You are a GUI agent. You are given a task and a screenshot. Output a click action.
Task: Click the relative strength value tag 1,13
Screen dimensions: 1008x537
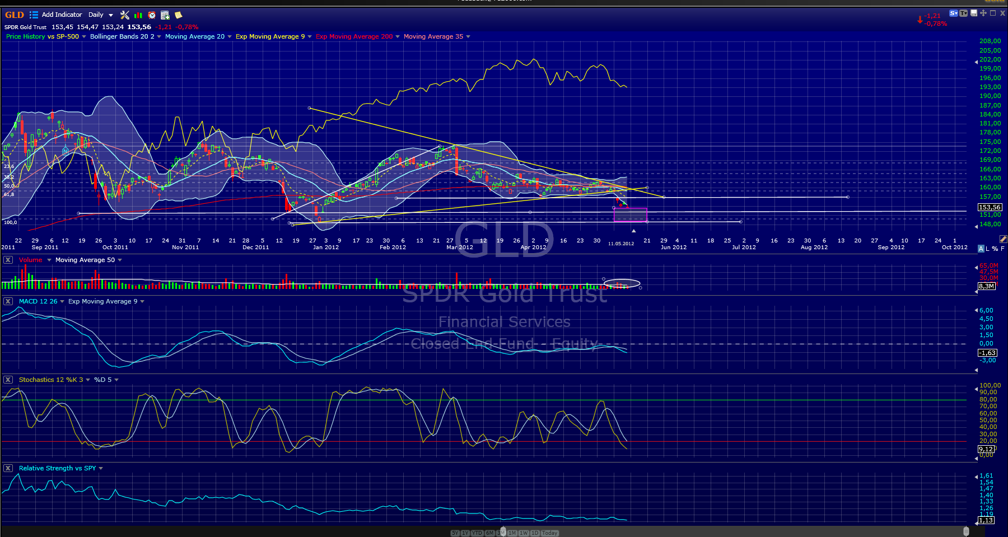click(x=986, y=520)
